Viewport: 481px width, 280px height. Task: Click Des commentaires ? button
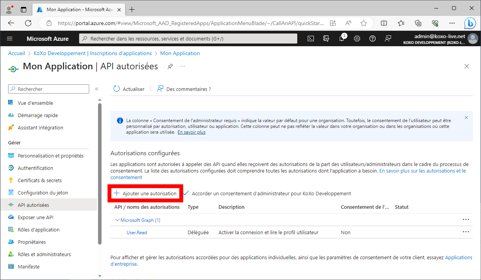(x=184, y=89)
